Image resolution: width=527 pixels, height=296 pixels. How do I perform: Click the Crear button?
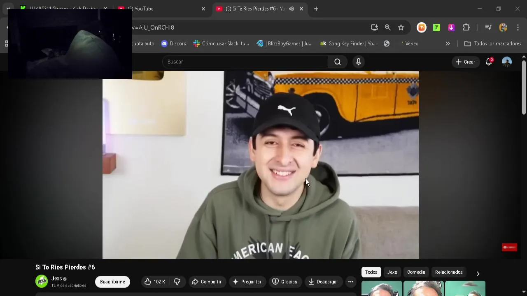click(x=465, y=62)
